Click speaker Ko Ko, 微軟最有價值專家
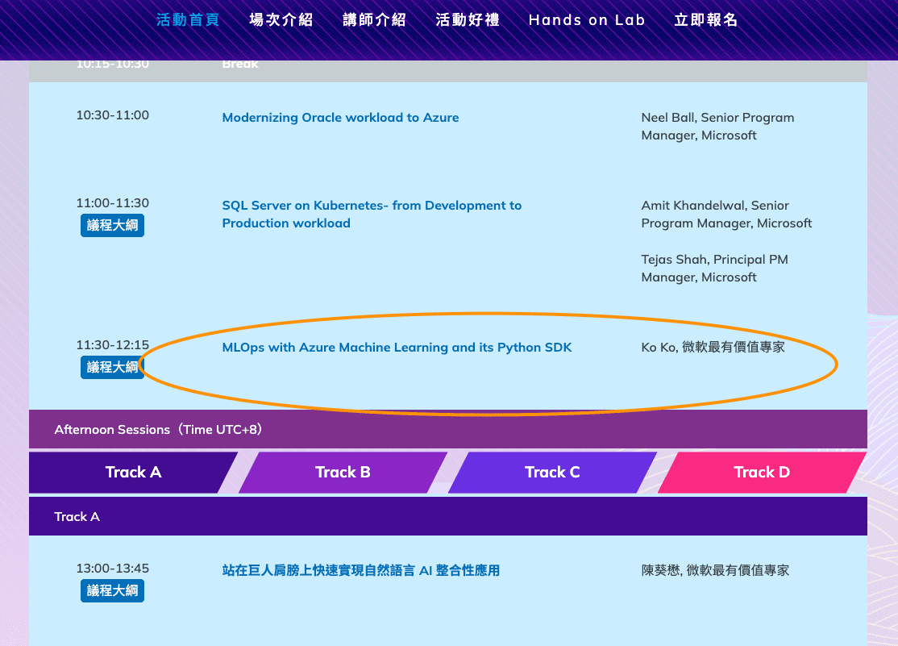898x646 pixels. coord(713,348)
